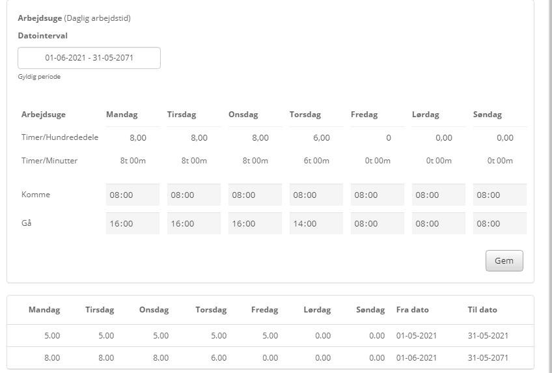Select Mandag hours field showing 8,00
This screenshot has width=552, height=373.
[133, 138]
